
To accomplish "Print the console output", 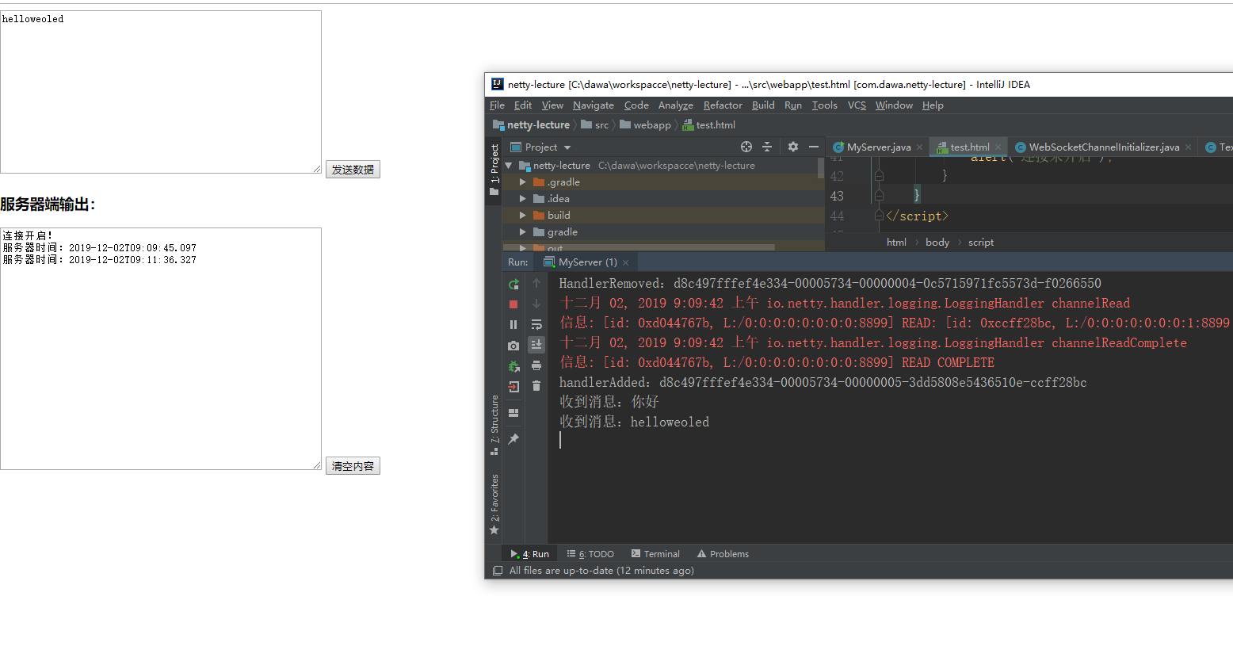I will pos(536,365).
